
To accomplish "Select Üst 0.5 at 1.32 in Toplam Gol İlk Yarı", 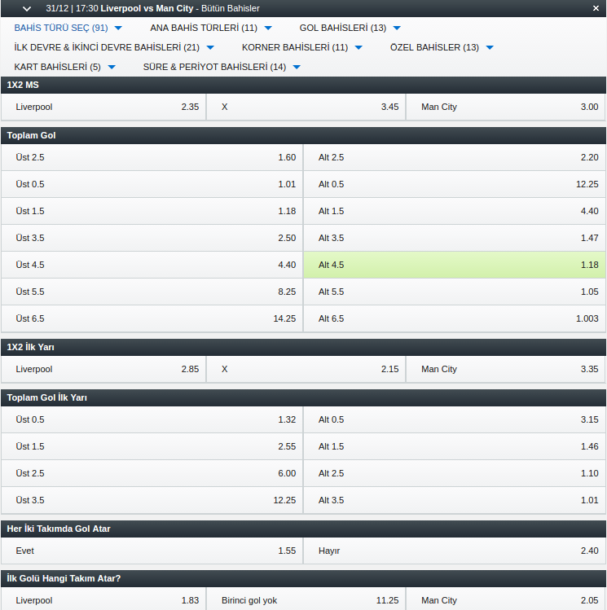I will [152, 419].
